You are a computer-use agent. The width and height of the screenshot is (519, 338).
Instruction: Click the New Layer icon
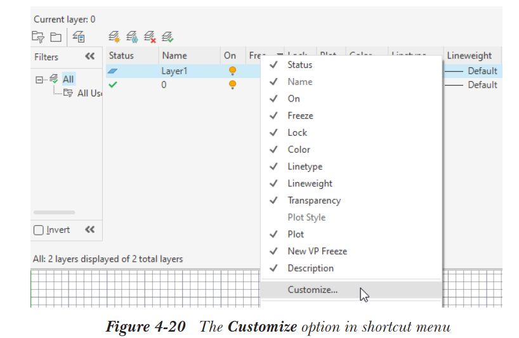point(114,37)
